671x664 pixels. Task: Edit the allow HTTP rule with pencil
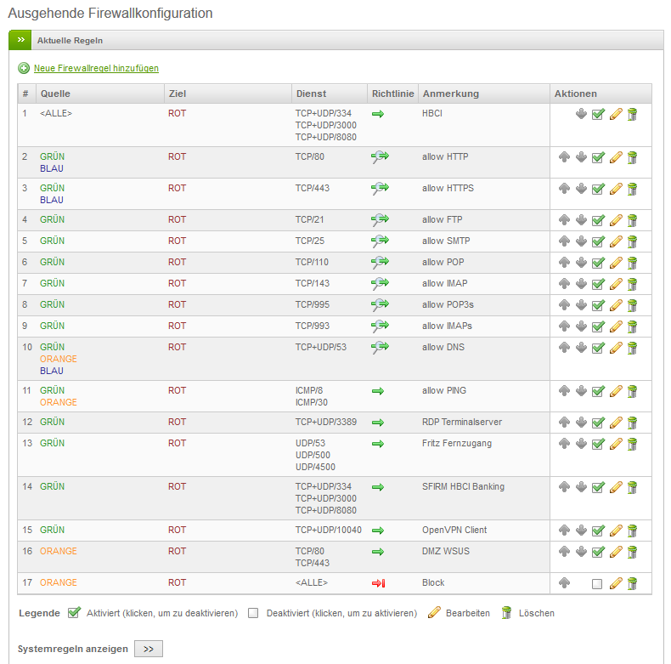(616, 157)
